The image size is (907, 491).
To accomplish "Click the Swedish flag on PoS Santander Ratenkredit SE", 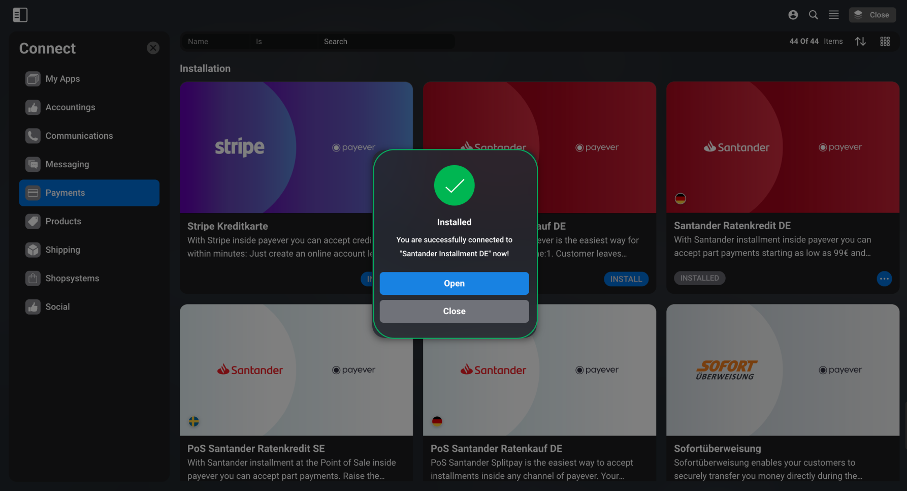I will pos(194,421).
